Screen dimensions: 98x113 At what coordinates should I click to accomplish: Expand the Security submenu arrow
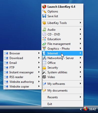pyautogui.click(x=80, y=67)
